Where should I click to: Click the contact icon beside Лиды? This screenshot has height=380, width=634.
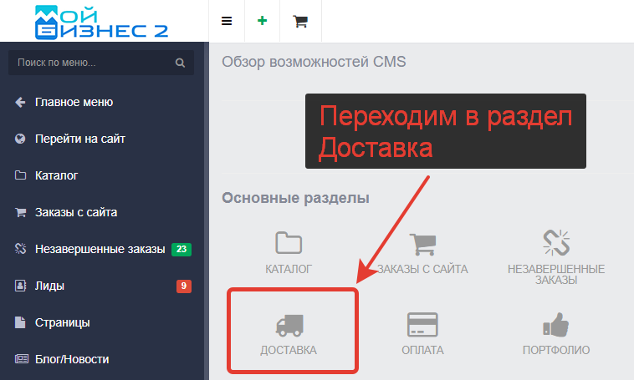[20, 286]
